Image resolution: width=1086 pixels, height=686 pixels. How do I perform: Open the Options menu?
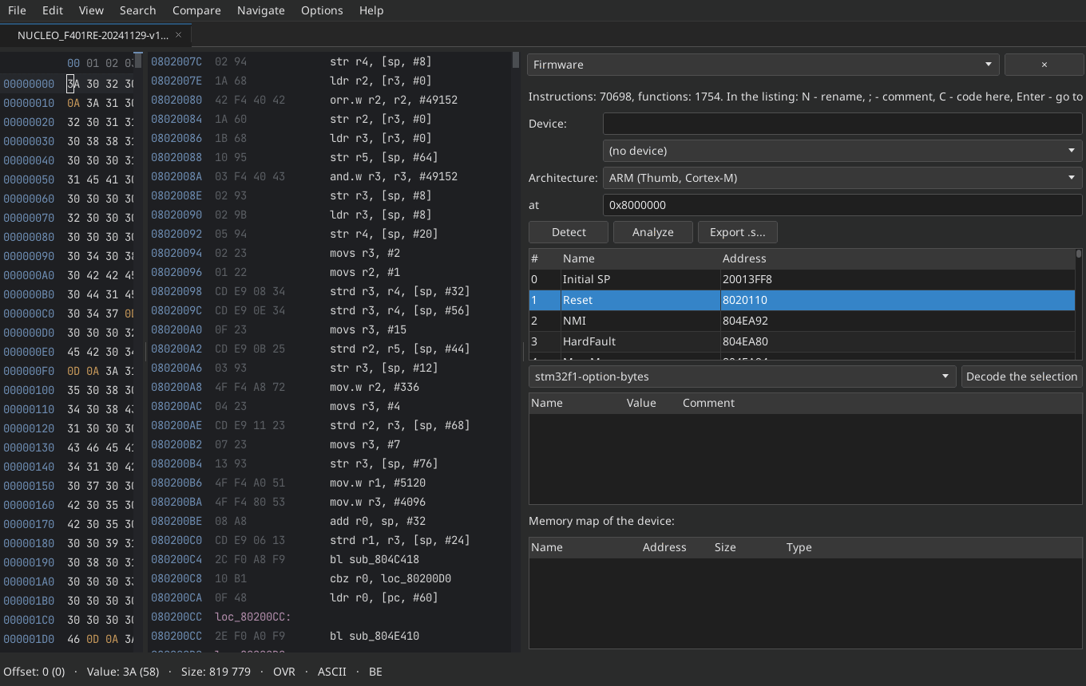pos(322,10)
